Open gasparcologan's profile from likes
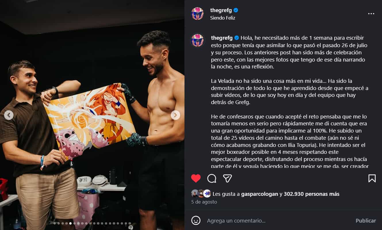382x230 pixels. tap(260, 194)
